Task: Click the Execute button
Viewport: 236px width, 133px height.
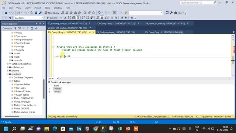Action: 52,18
